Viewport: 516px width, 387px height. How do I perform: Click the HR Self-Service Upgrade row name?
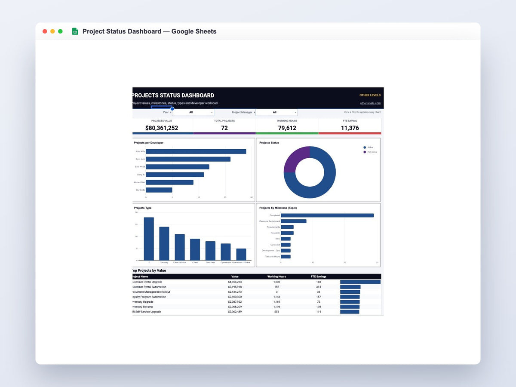pos(147,312)
